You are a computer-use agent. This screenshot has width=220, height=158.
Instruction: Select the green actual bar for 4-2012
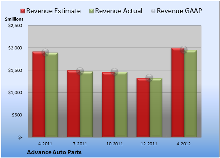click(x=190, y=94)
